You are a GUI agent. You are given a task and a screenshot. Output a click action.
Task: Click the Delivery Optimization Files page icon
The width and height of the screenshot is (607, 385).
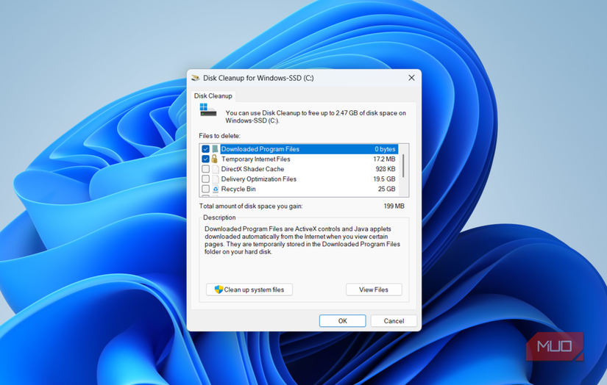[x=216, y=179]
